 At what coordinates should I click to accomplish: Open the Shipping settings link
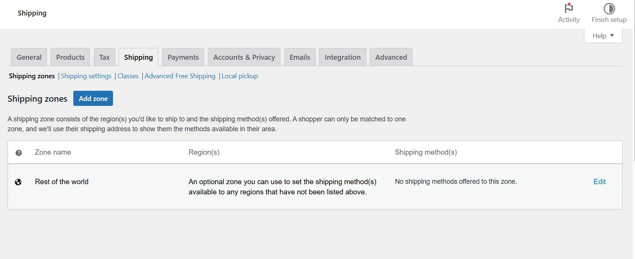point(86,76)
